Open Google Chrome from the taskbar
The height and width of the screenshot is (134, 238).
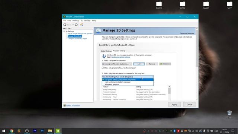12,131
